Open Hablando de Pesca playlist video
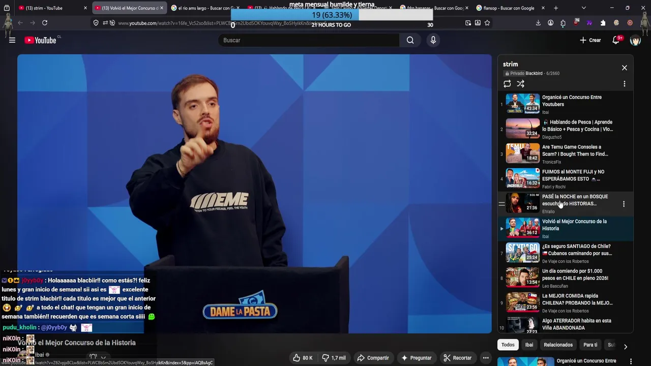This screenshot has height=366, width=651. (565, 129)
